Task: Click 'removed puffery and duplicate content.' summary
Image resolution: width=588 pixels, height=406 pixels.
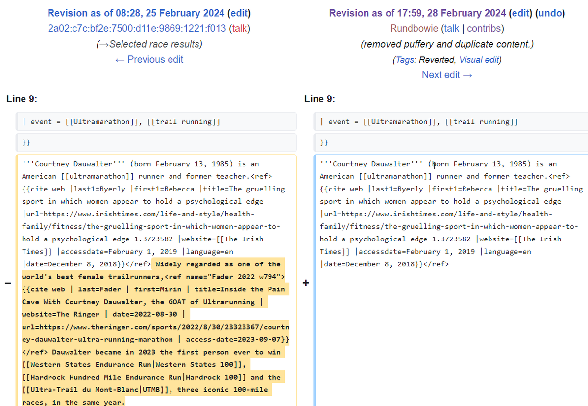Action: tap(447, 44)
